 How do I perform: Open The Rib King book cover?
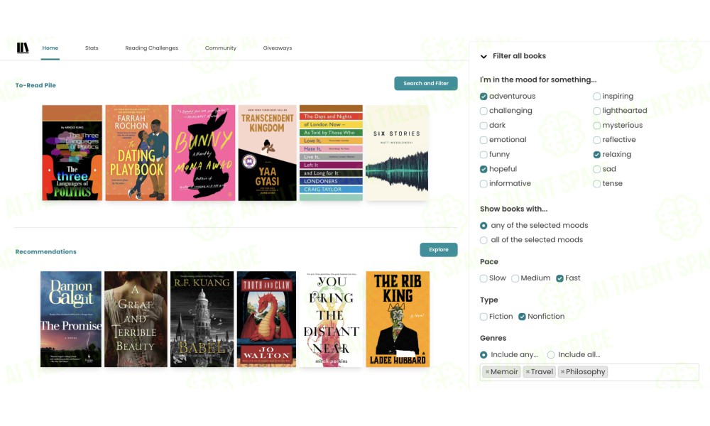[398, 319]
